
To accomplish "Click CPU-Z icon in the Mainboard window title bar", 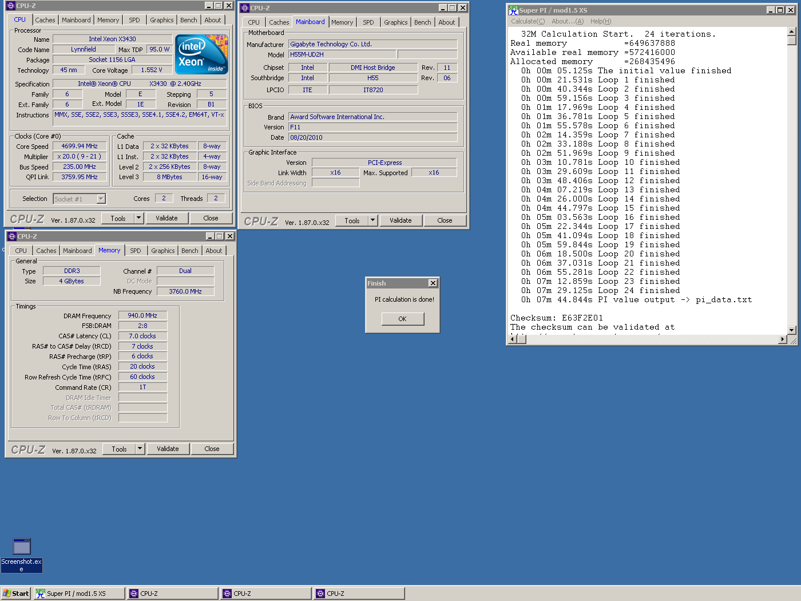I will tap(245, 8).
